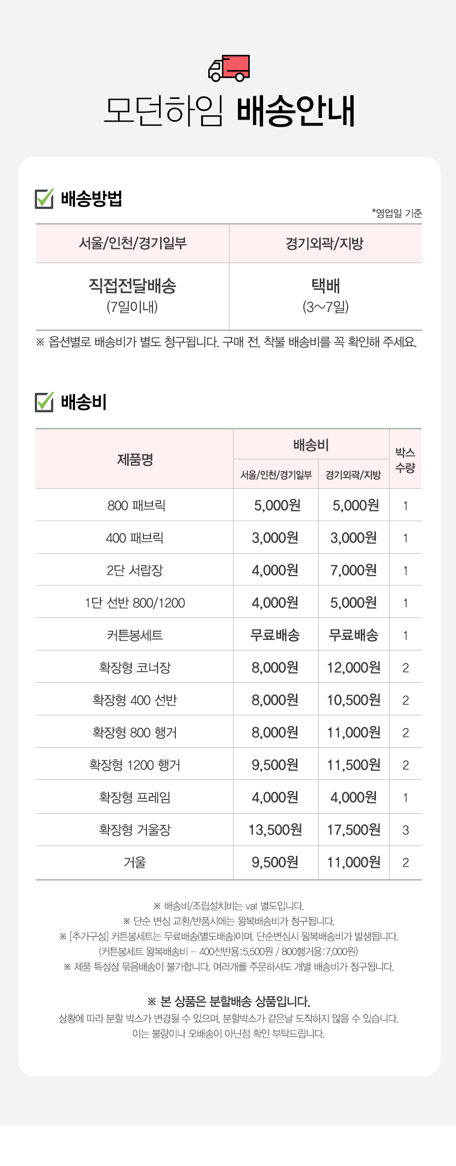Viewport: 456px width, 1166px height.
Task: Select the 서울/인천/경기일부 delivery method header
Action: point(133,243)
